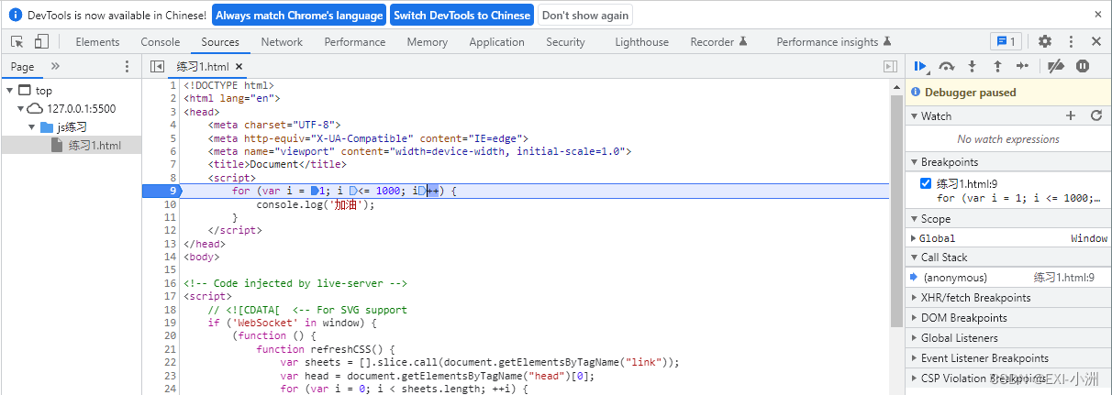Open navigator pane three-dot menu
The height and width of the screenshot is (395, 1112).
pyautogui.click(x=127, y=66)
